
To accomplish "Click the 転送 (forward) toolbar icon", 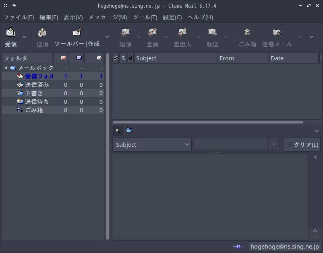I will pos(213,32).
